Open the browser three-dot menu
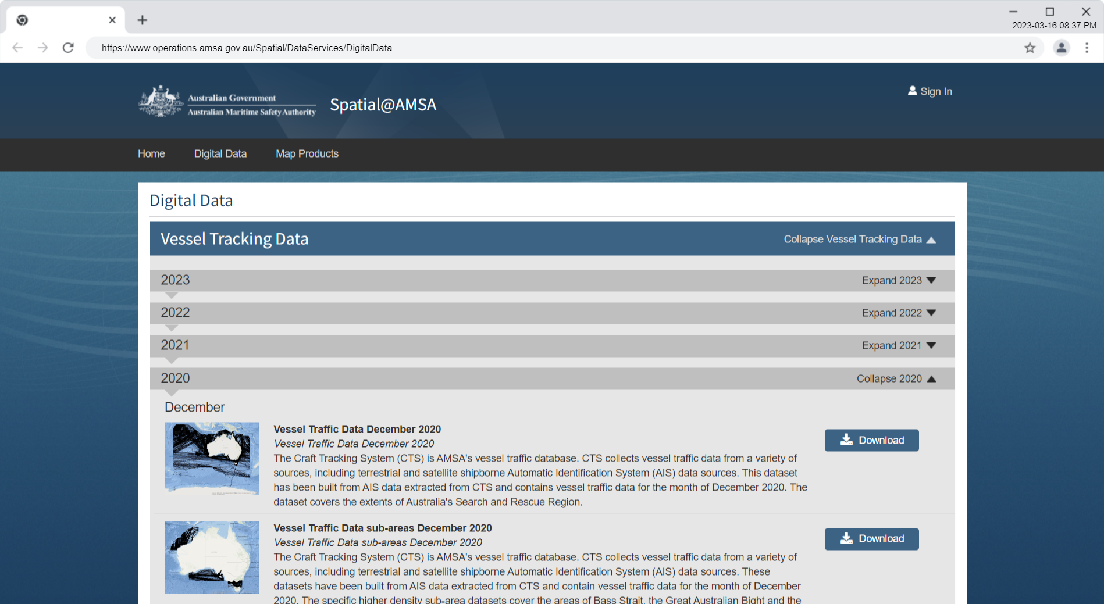Image resolution: width=1104 pixels, height=604 pixels. pyautogui.click(x=1087, y=48)
